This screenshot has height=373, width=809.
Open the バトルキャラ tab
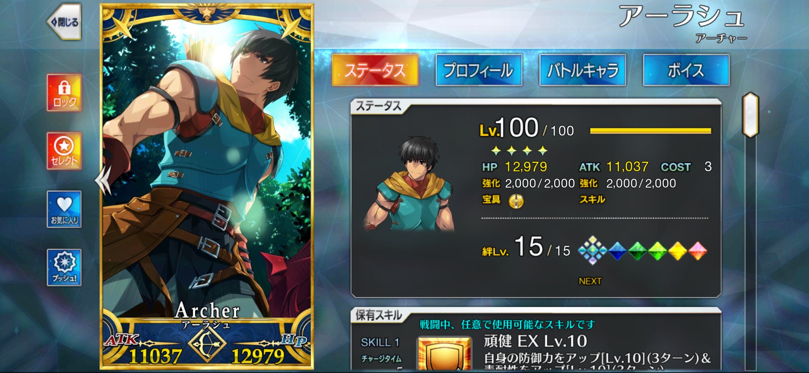(x=582, y=70)
